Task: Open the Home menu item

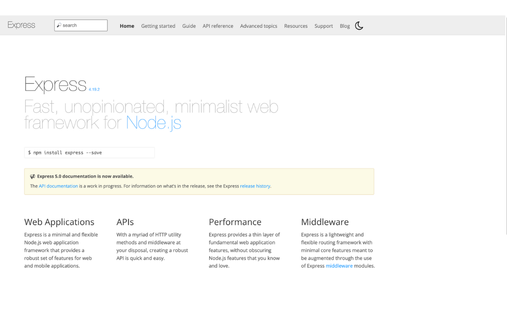Action: tap(127, 26)
